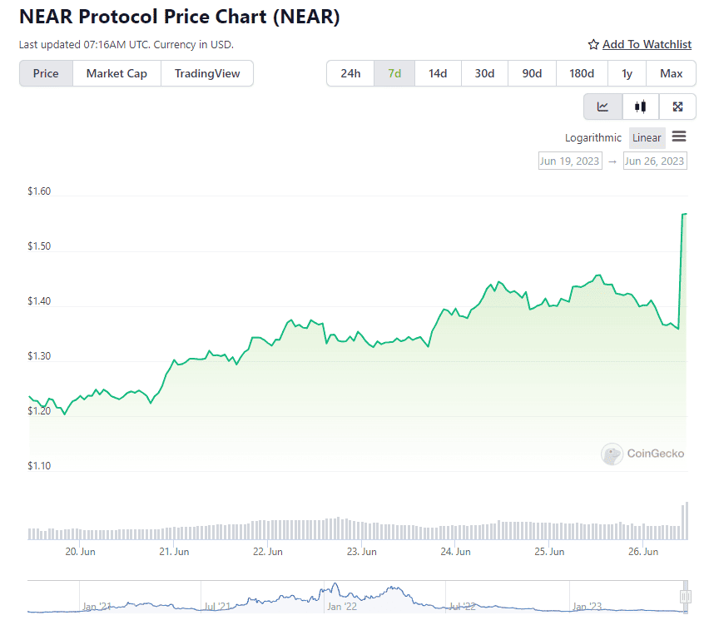709x630 pixels.
Task: Switch to the Market Cap tab
Action: (117, 73)
